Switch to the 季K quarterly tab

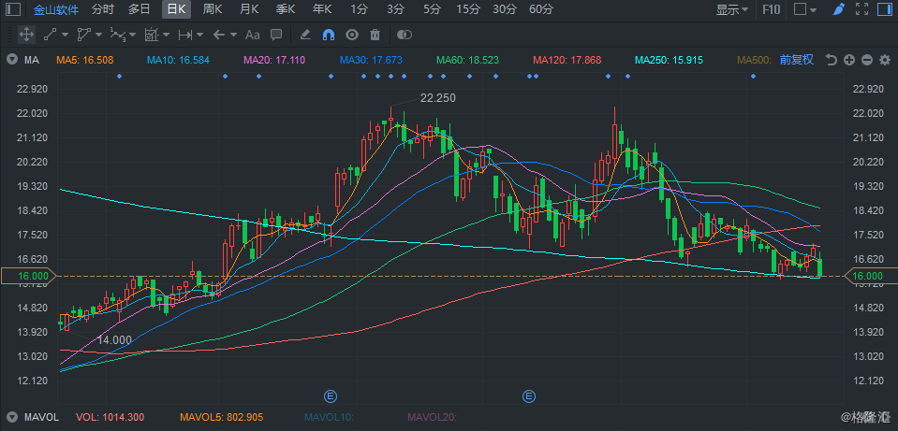point(286,9)
